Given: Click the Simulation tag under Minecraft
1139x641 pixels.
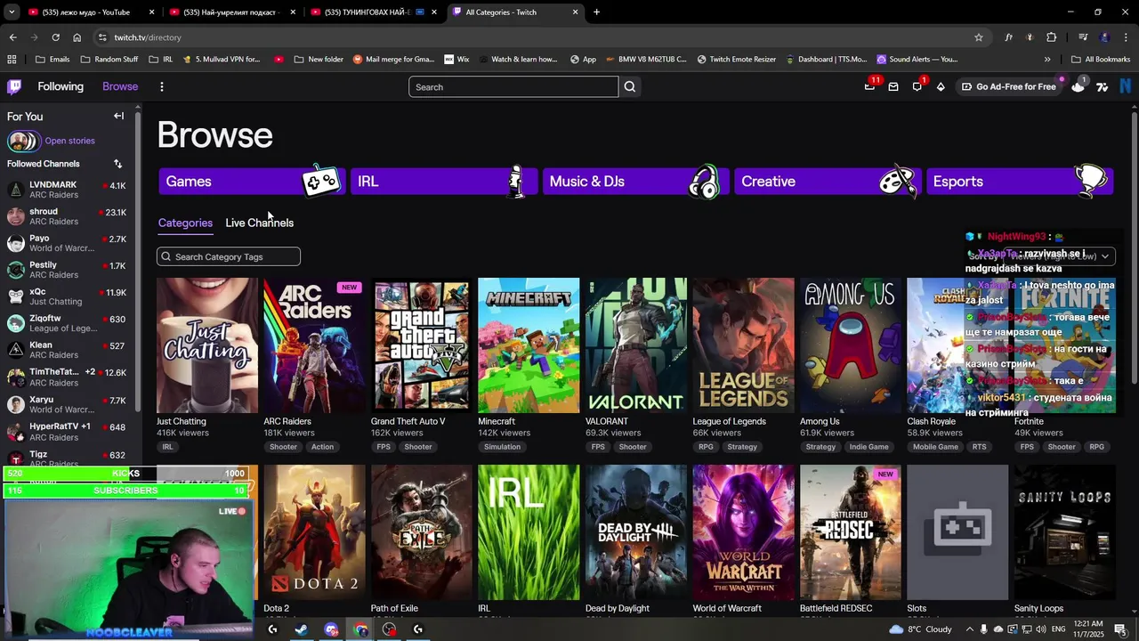Looking at the screenshot, I should click(x=503, y=447).
